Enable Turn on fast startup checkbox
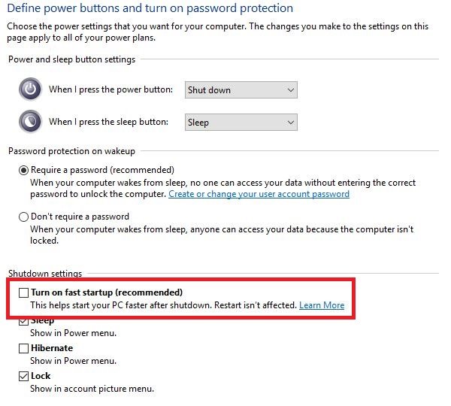This screenshot has width=451, height=406. coord(24,292)
